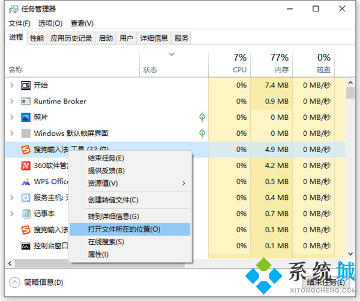The height and width of the screenshot is (301, 360).
Task: Click the 0.4 MB memory cell
Action: click(x=271, y=197)
